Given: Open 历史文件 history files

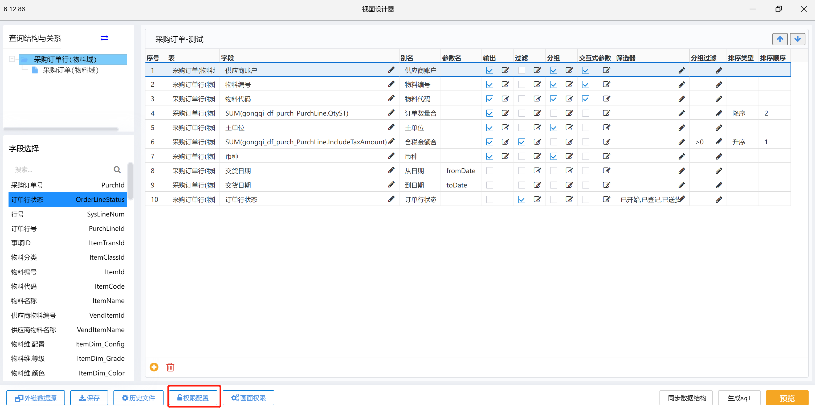Looking at the screenshot, I should click(138, 398).
